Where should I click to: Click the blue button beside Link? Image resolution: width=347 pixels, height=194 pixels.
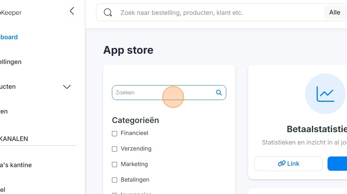(x=337, y=164)
